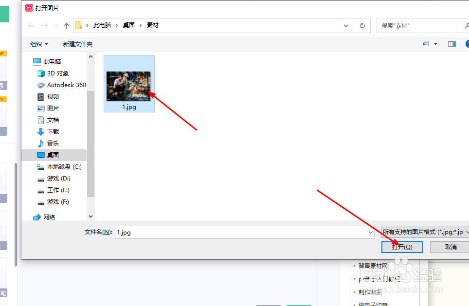Select 此电脑 in the address path

coord(102,25)
